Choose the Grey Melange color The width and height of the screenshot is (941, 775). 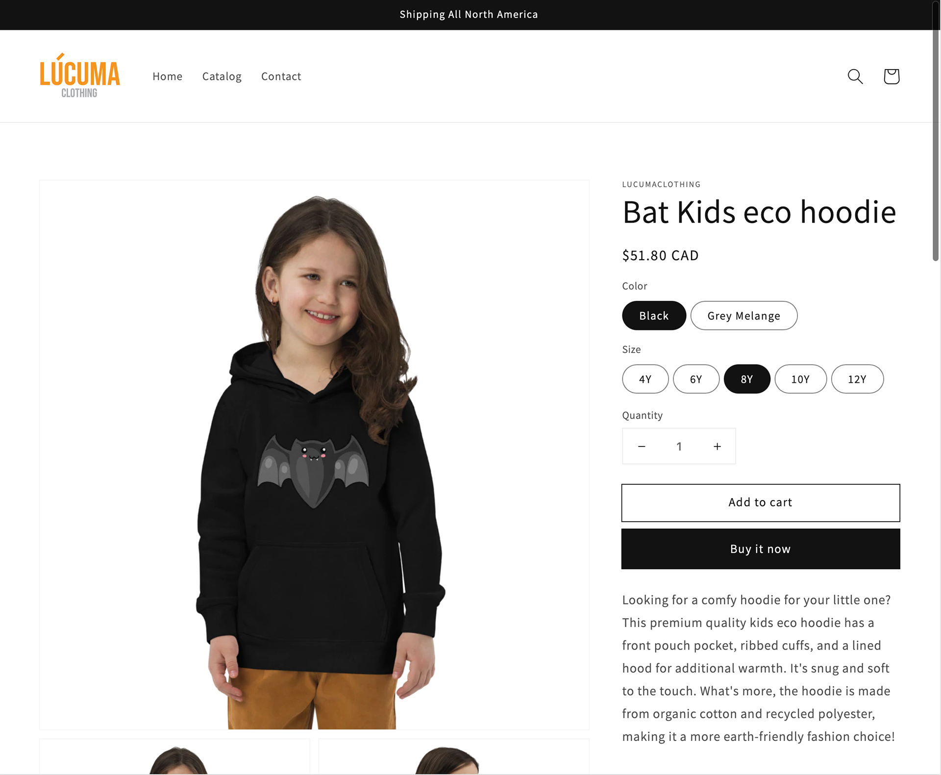[x=743, y=316]
